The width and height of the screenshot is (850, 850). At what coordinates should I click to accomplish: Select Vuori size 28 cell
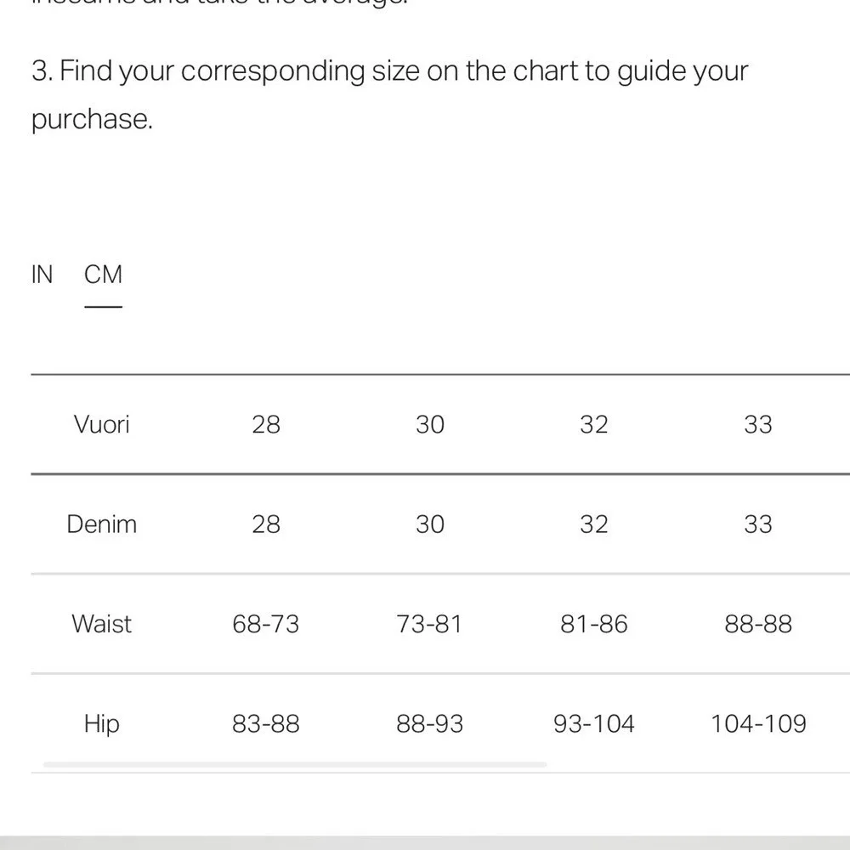click(266, 424)
